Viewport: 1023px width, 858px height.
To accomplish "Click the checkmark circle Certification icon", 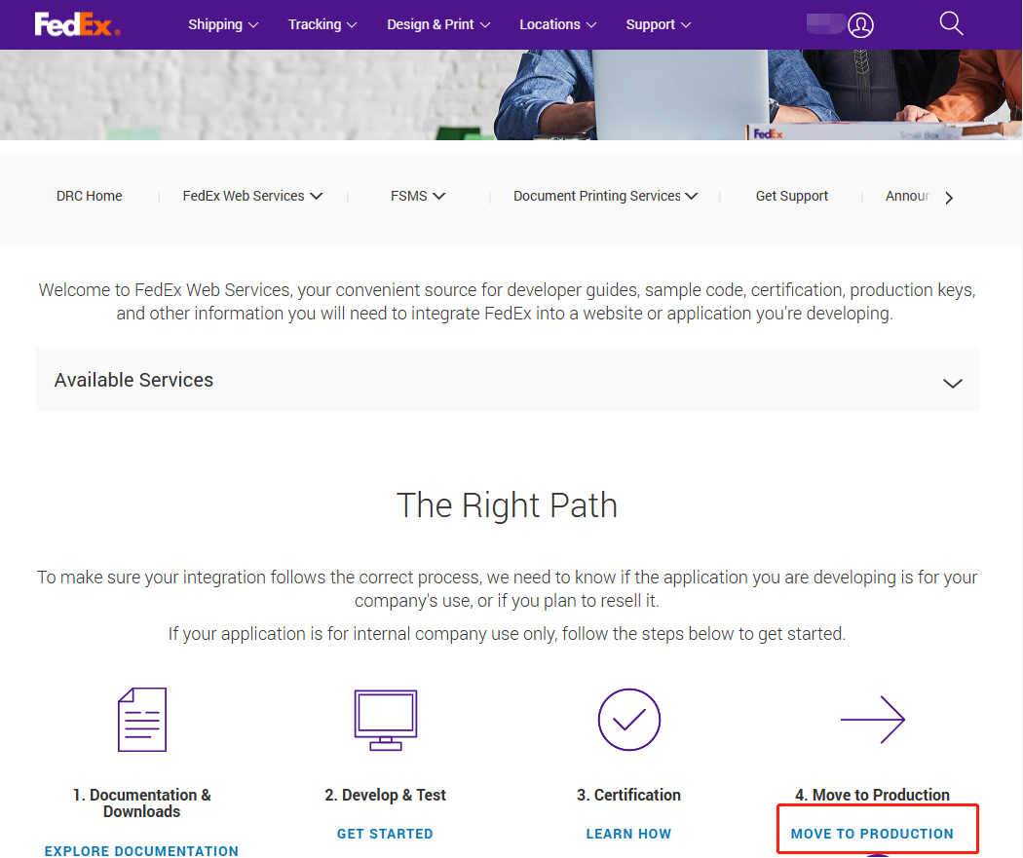I will [629, 719].
